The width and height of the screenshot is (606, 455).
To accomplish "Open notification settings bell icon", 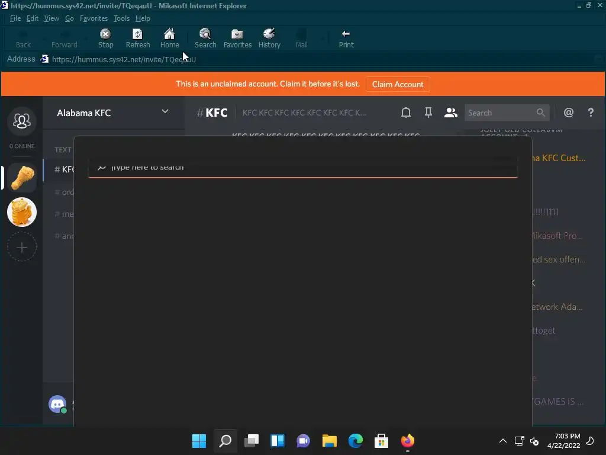I will tap(406, 113).
